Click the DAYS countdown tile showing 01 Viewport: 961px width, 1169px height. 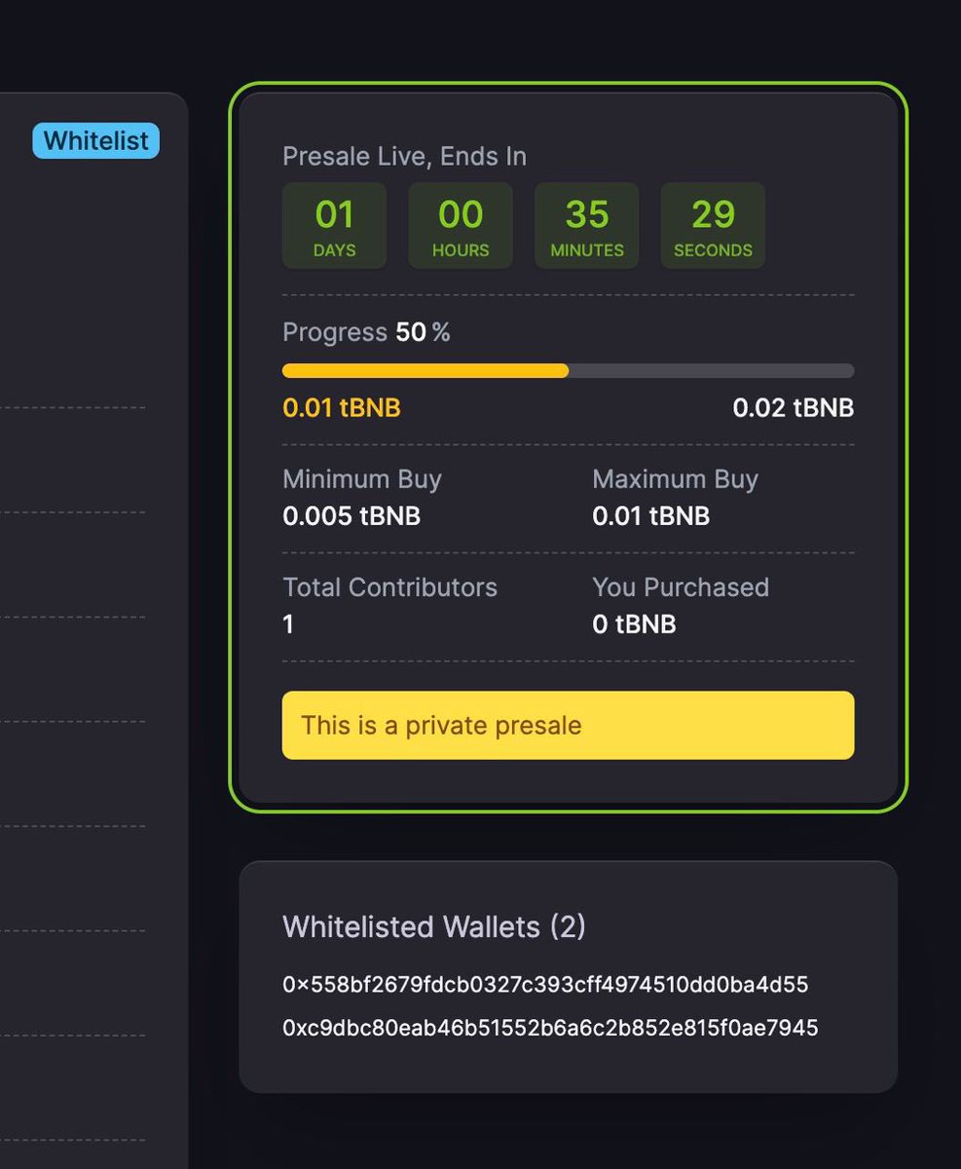(334, 225)
